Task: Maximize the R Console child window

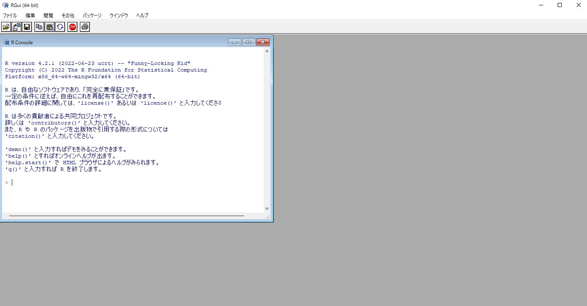Action: click(x=249, y=42)
